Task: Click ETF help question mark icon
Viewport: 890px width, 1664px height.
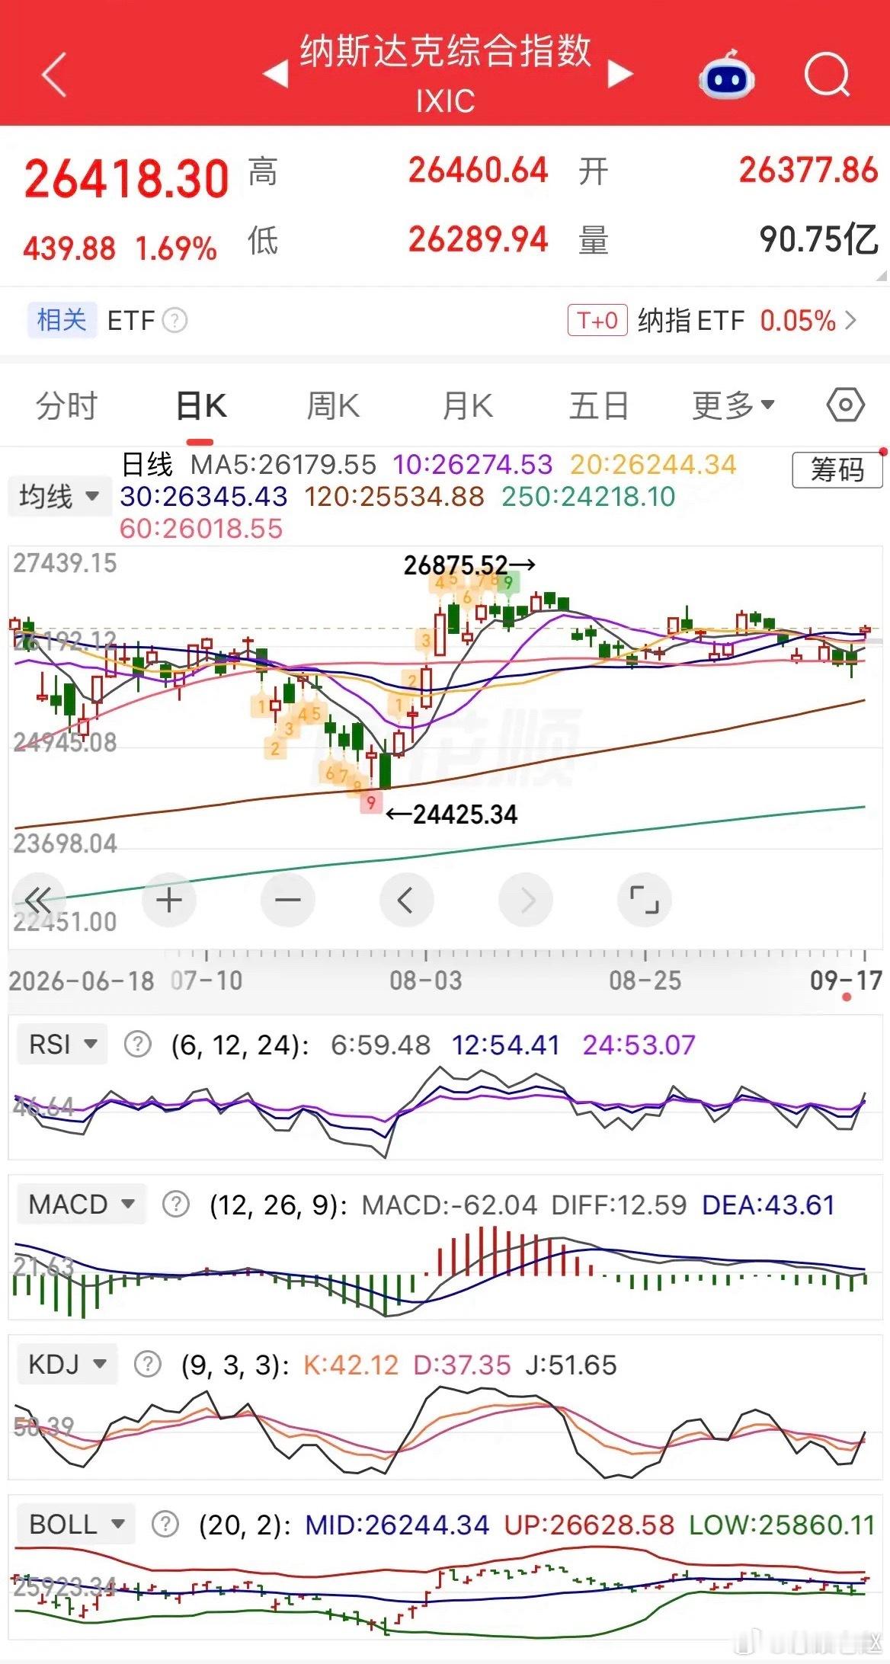Action: pyautogui.click(x=175, y=320)
